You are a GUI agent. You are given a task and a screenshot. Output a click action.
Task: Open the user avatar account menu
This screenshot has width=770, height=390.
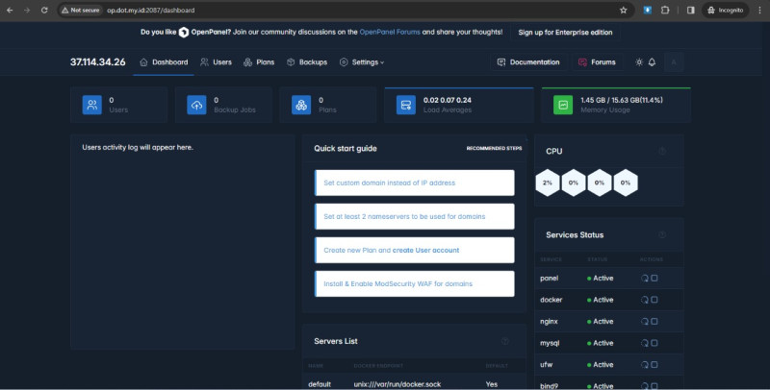coord(675,62)
